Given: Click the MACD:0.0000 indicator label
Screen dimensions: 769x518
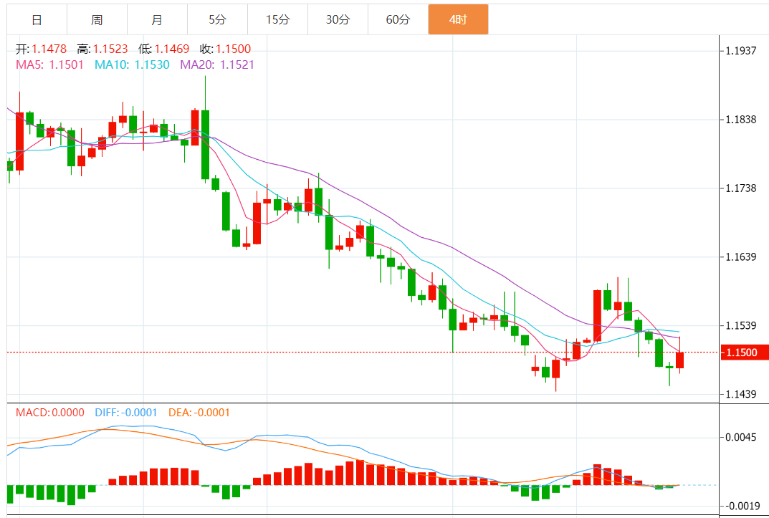Looking at the screenshot, I should [50, 413].
